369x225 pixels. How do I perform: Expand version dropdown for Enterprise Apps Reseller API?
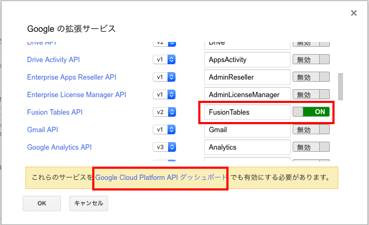coord(164,77)
